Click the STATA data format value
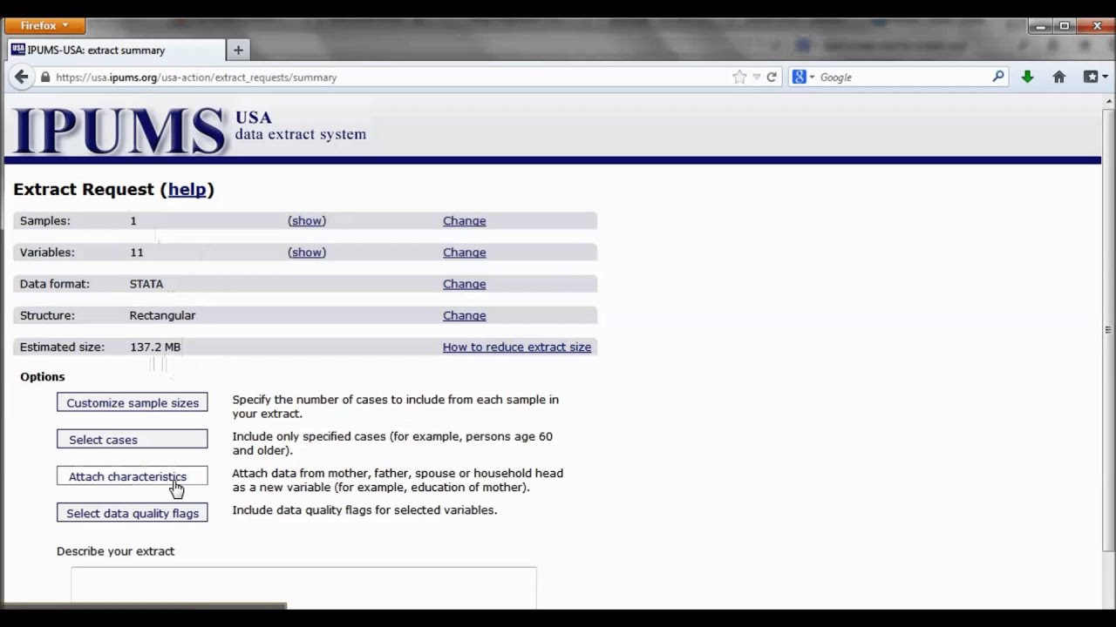The height and width of the screenshot is (627, 1116). [x=146, y=283]
